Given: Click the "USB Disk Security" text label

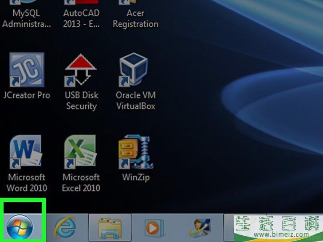Looking at the screenshot, I should (x=81, y=101).
